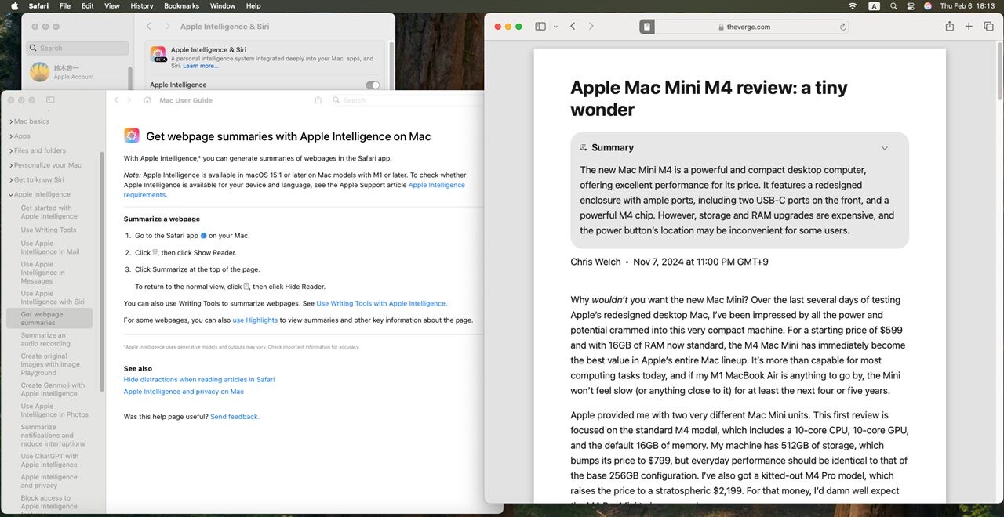This screenshot has height=517, width=1004.
Task: Open the input source A icon
Action: pyautogui.click(x=874, y=5)
